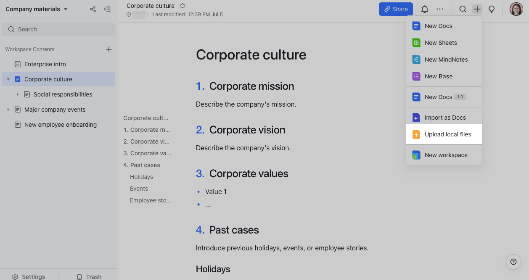
Task: Open the help question mark button
Action: [x=513, y=262]
